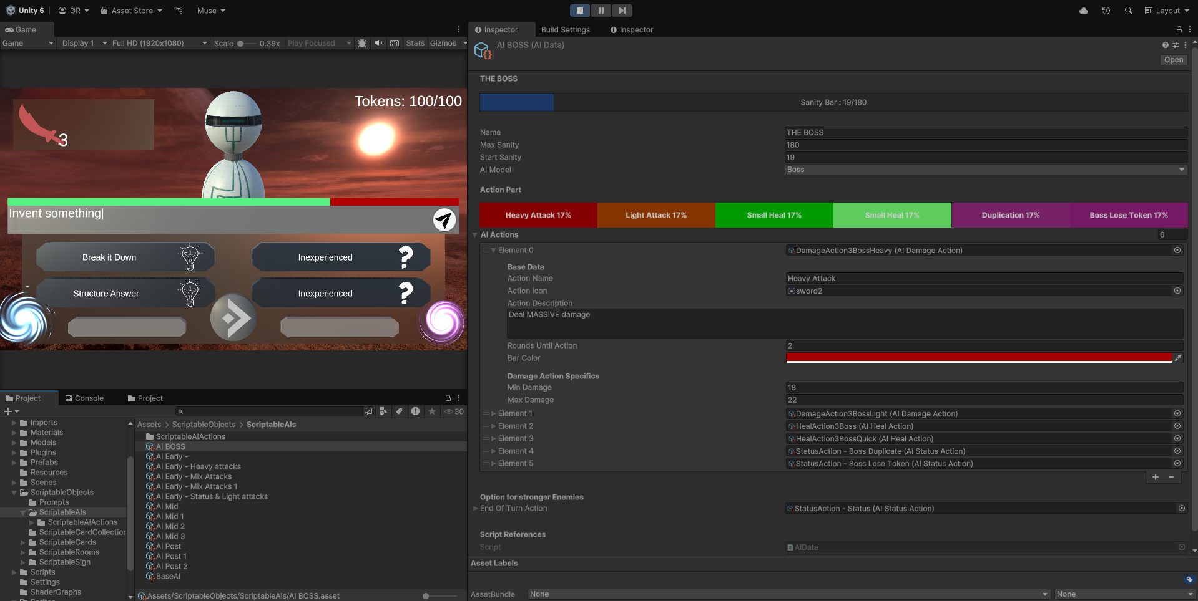Click the star favorites filter in Project search bar
The height and width of the screenshot is (601, 1198).
click(x=432, y=411)
